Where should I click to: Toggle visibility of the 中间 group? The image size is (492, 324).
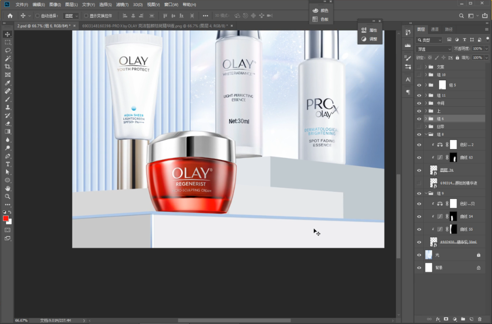419,103
